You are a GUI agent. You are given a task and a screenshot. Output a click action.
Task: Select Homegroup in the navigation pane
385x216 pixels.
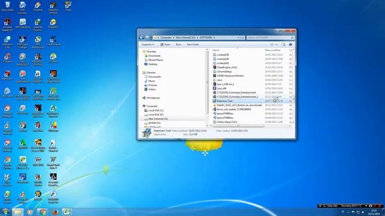(153, 98)
